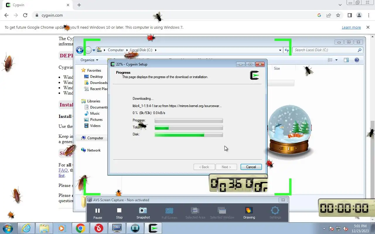Pause the AVS Screen Capture recording
Viewport: 375px width, 234px height.
point(98,213)
